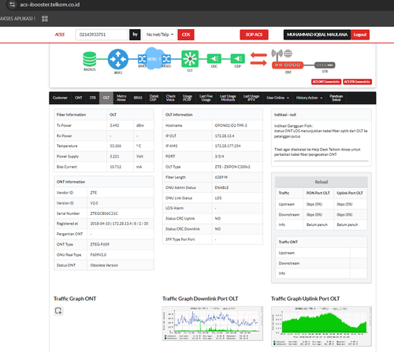Image resolution: width=394 pixels, height=352 pixels.
Task: Click the red CEK button
Action: 186,35
